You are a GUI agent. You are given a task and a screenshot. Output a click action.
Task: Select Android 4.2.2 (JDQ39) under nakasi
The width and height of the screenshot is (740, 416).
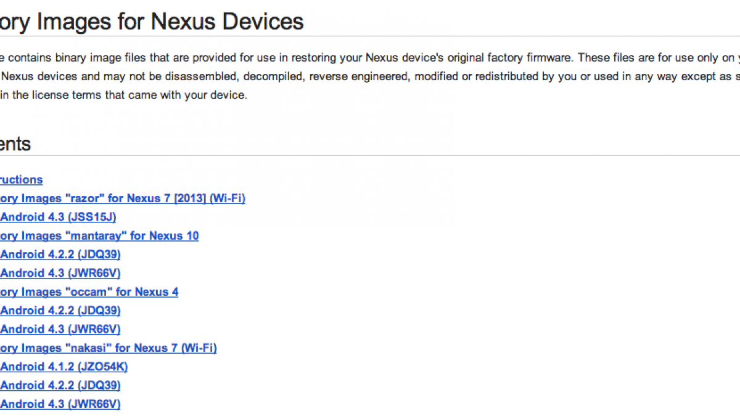click(x=60, y=385)
